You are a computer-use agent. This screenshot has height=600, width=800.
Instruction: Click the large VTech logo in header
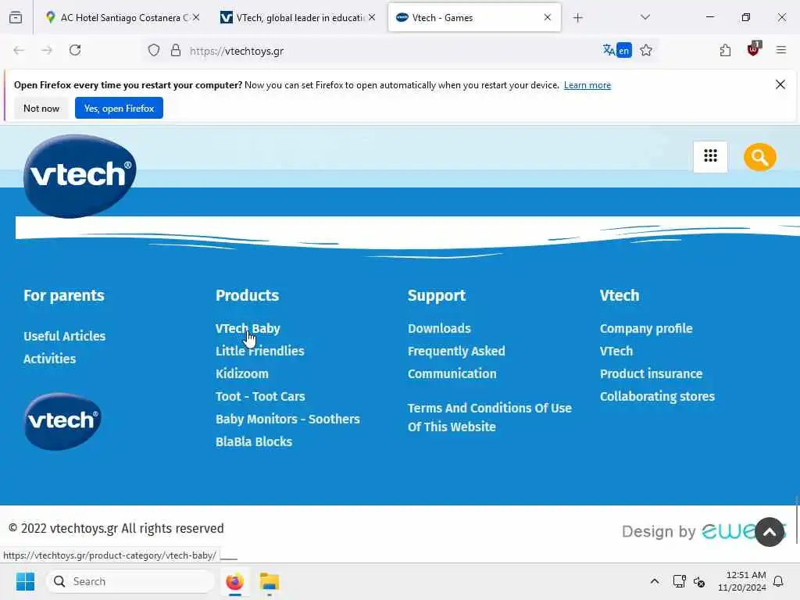[80, 176]
